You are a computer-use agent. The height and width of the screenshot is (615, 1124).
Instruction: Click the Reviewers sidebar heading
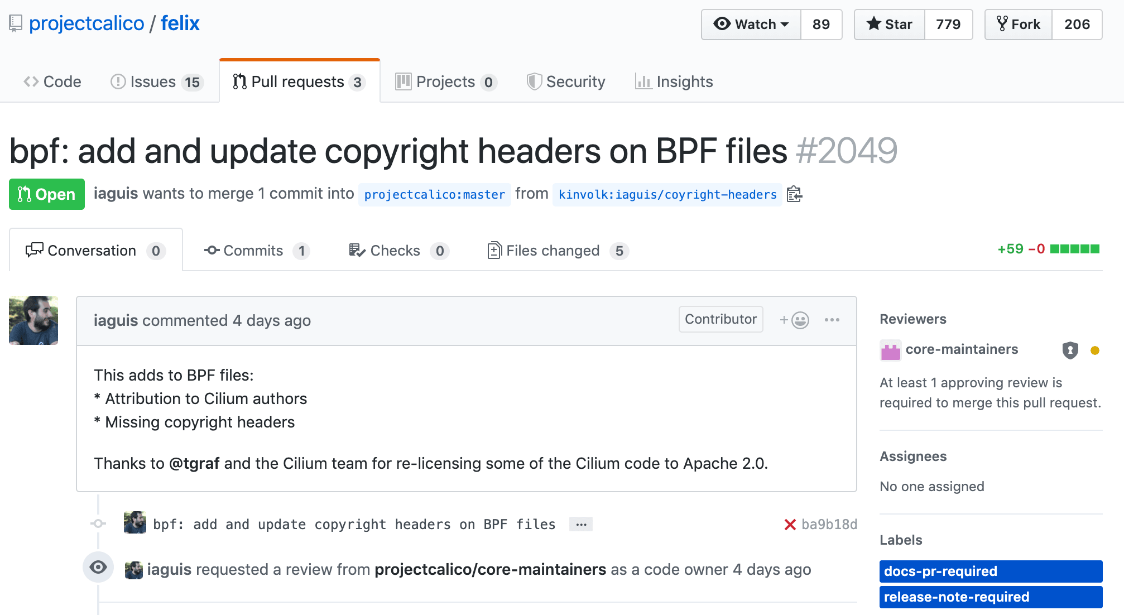coord(913,319)
